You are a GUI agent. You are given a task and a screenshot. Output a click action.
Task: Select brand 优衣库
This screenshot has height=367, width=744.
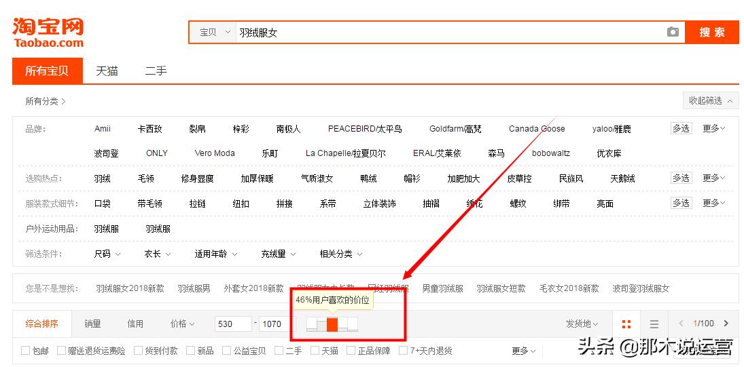pyautogui.click(x=609, y=153)
